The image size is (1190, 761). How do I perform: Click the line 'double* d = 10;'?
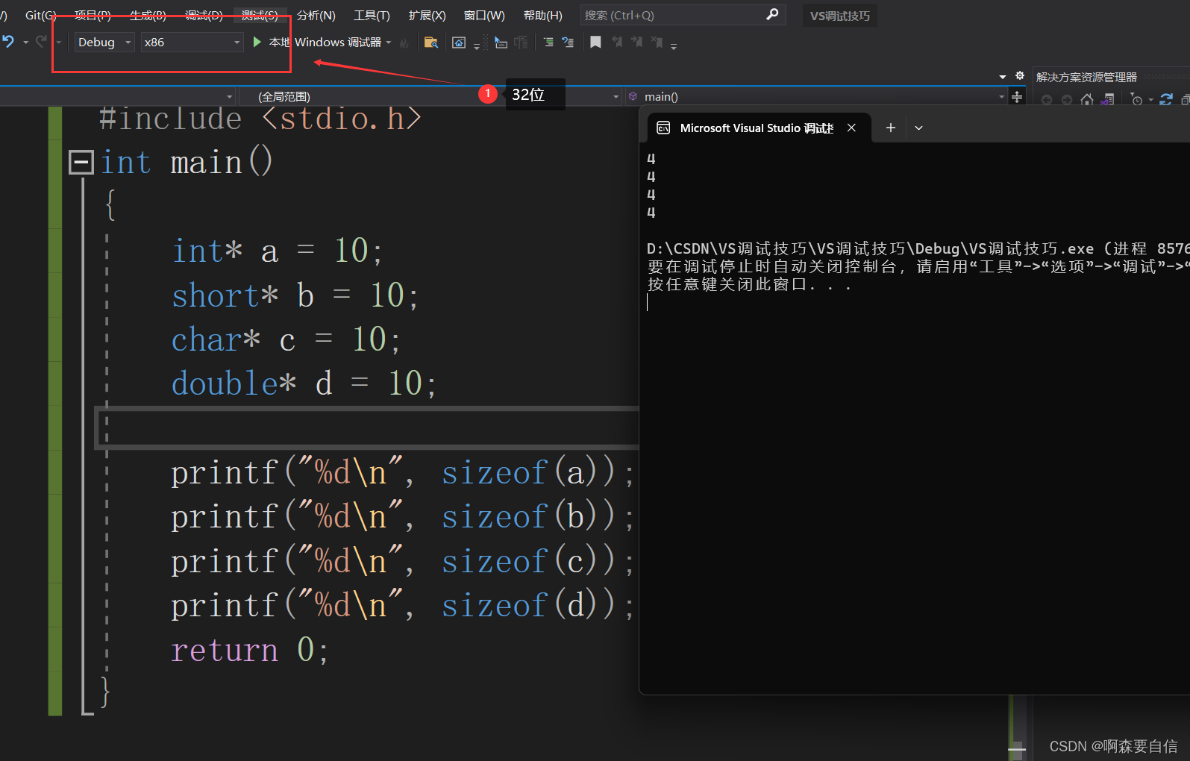(304, 383)
